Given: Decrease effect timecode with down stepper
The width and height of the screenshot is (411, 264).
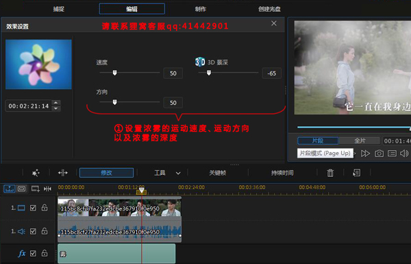Looking at the screenshot, I should click(x=56, y=108).
